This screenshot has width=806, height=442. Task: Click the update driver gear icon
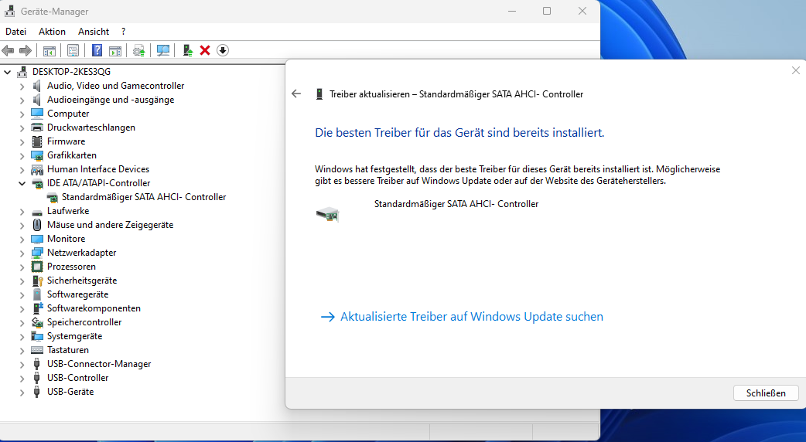pos(138,50)
